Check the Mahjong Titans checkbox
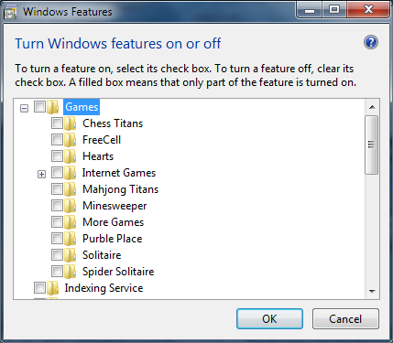Screen dimensions: 393x343 coord(57,189)
